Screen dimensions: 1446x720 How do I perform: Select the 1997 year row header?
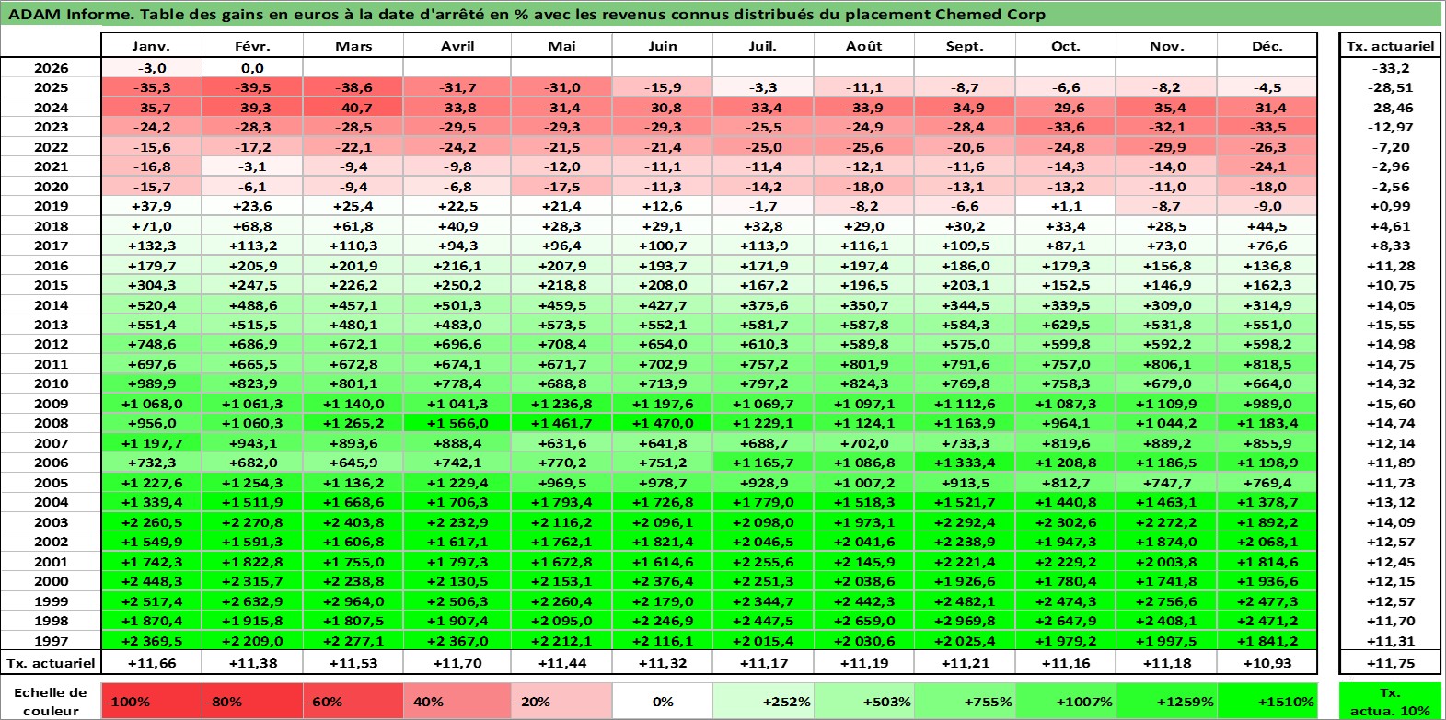click(x=51, y=641)
